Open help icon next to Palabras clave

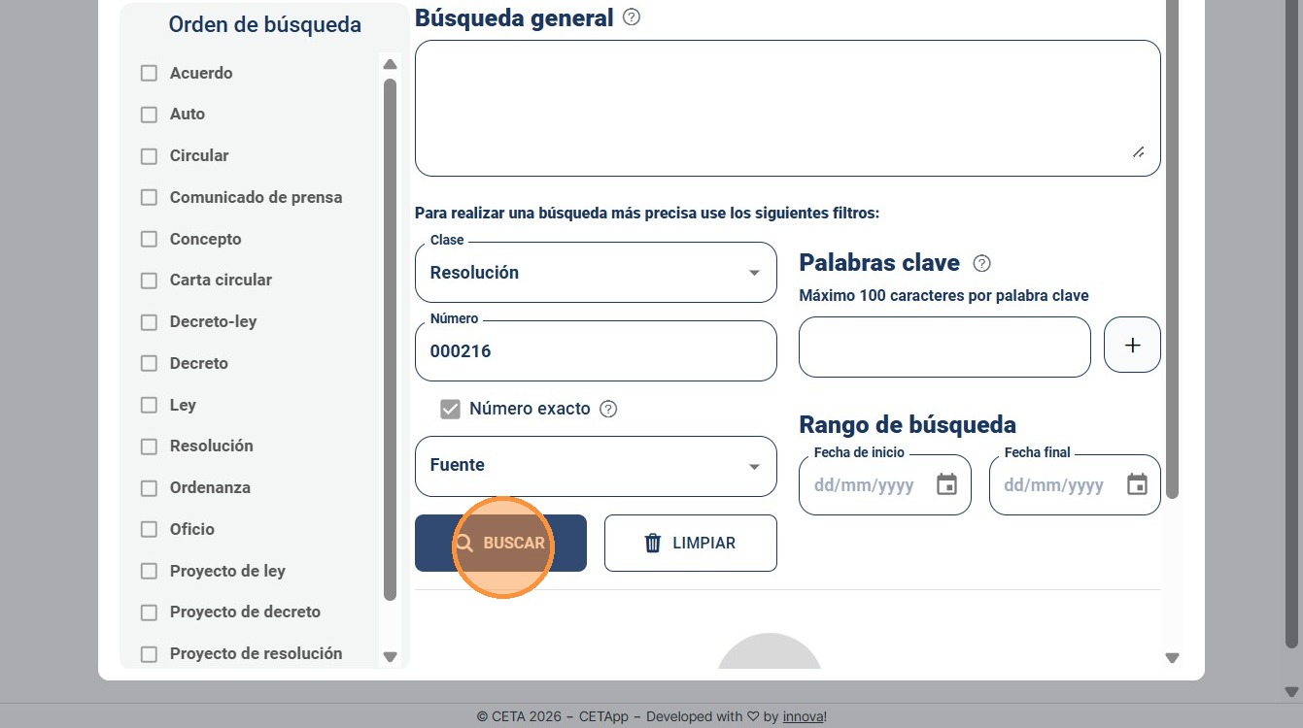coord(981,263)
